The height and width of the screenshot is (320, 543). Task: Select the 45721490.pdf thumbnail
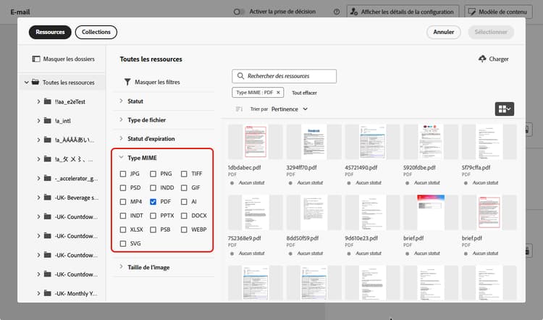[372, 142]
